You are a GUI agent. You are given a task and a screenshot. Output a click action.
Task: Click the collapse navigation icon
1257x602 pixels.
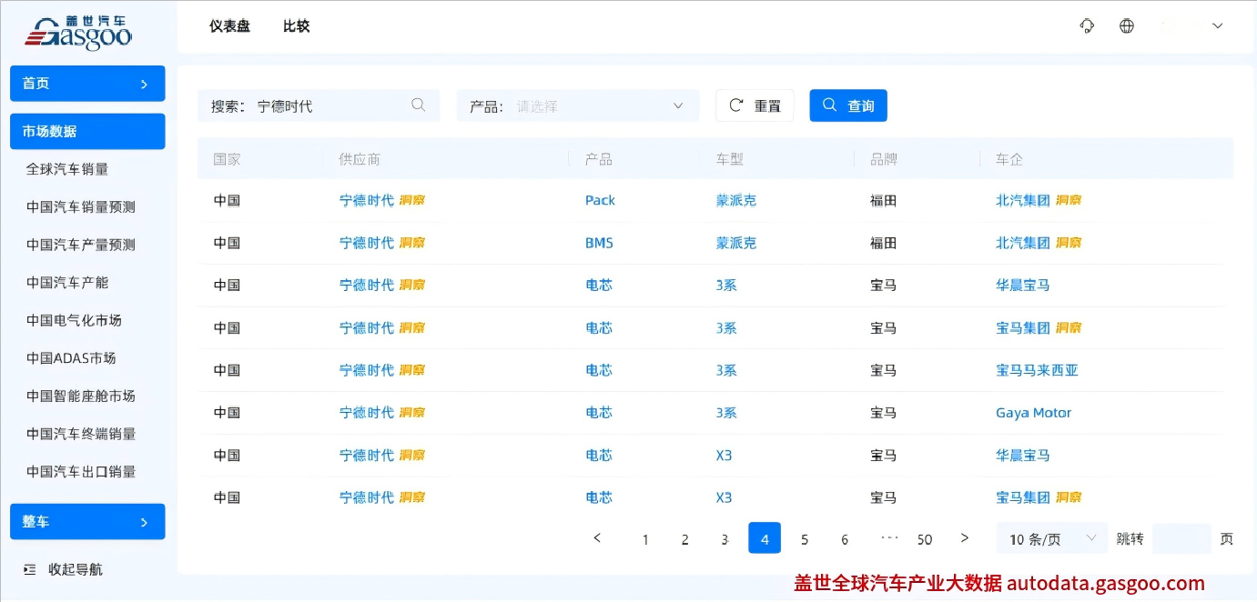point(30,569)
